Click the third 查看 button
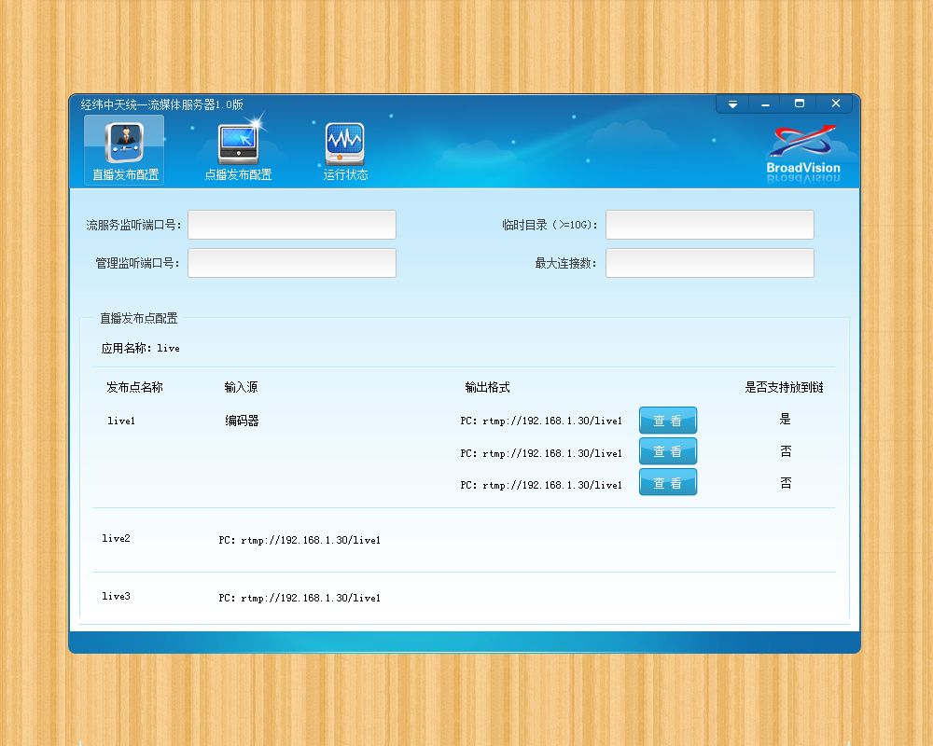 [x=668, y=481]
